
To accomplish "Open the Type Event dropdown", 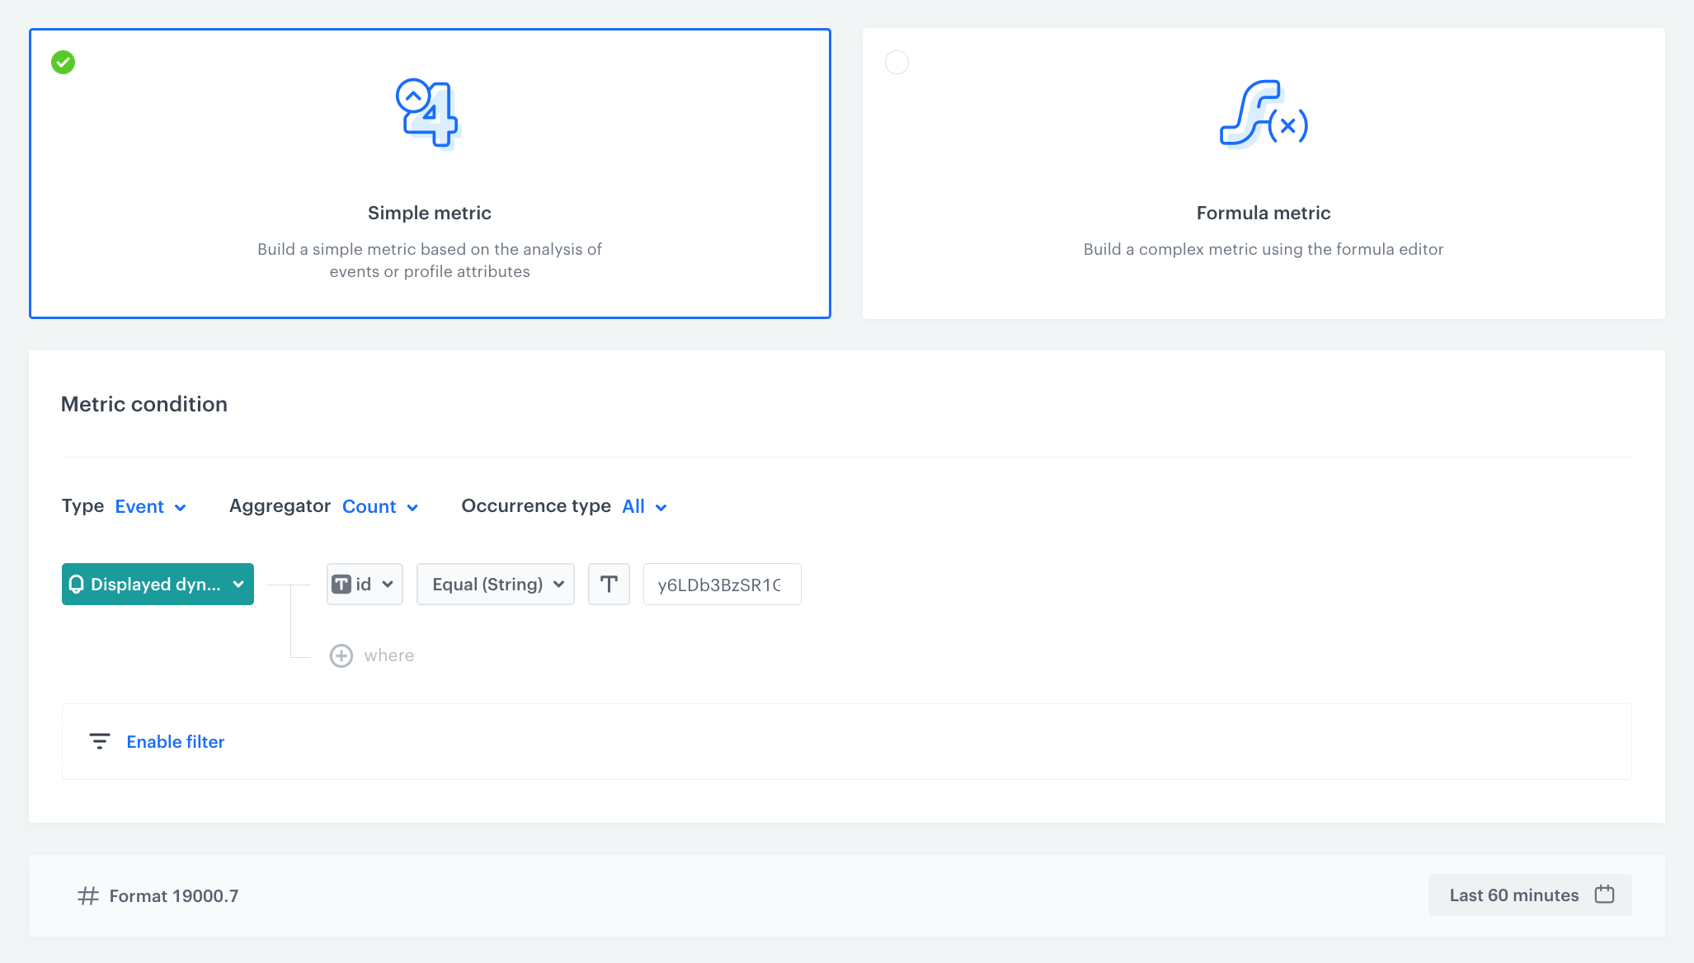I will pos(150,506).
